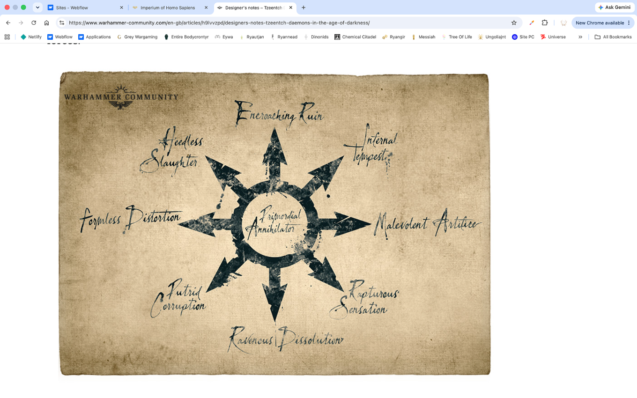637x398 pixels.
Task: Open the Messiah bookmark
Action: pyautogui.click(x=423, y=37)
